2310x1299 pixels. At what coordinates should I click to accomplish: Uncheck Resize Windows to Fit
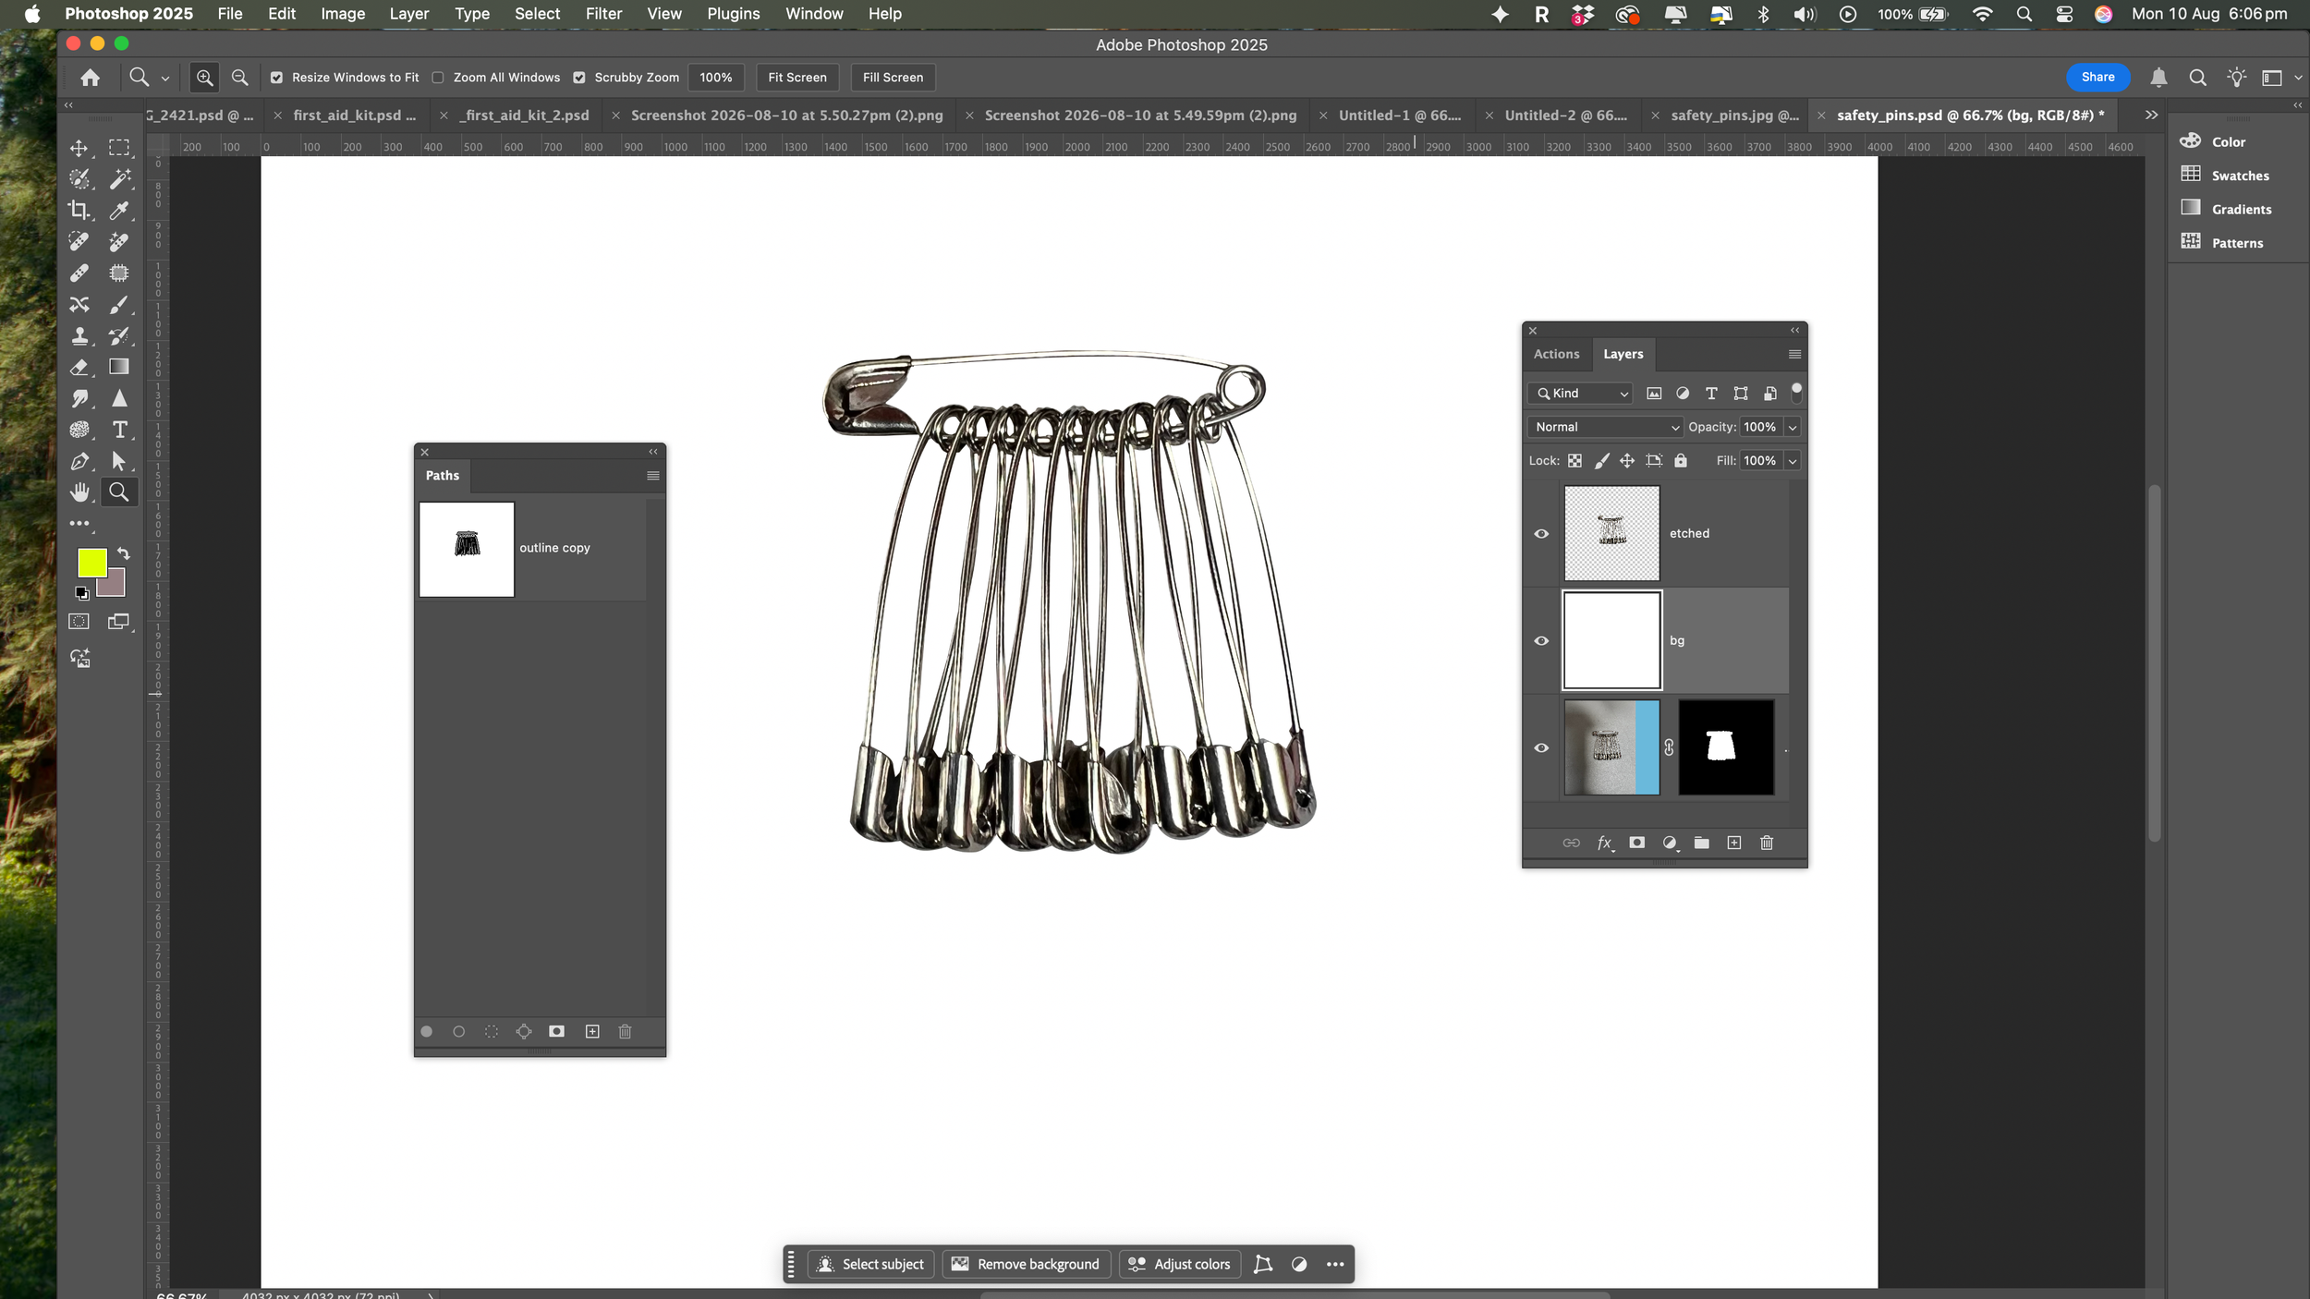point(276,78)
